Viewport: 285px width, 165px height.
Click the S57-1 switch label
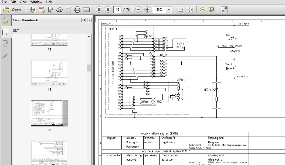(x=228, y=64)
